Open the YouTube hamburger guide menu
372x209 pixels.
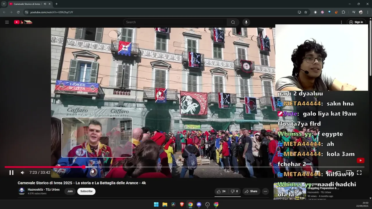click(x=7, y=22)
